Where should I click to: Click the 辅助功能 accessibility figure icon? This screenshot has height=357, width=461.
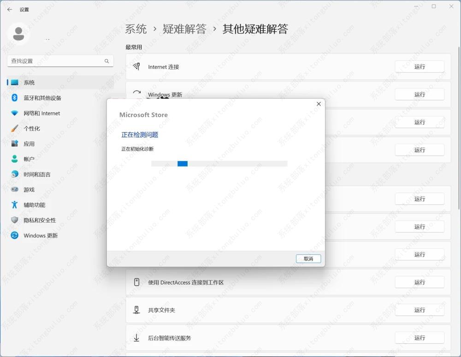click(15, 205)
